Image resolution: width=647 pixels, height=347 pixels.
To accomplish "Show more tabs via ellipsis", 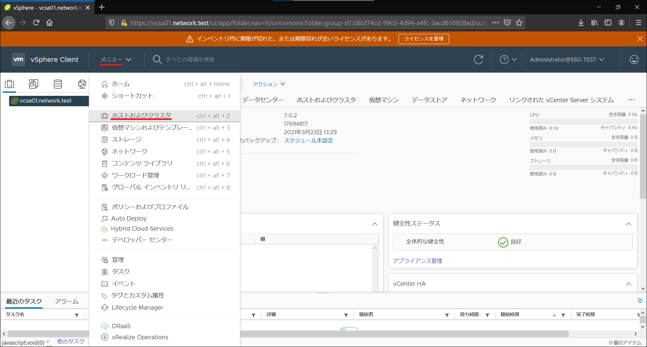I will tap(632, 100).
